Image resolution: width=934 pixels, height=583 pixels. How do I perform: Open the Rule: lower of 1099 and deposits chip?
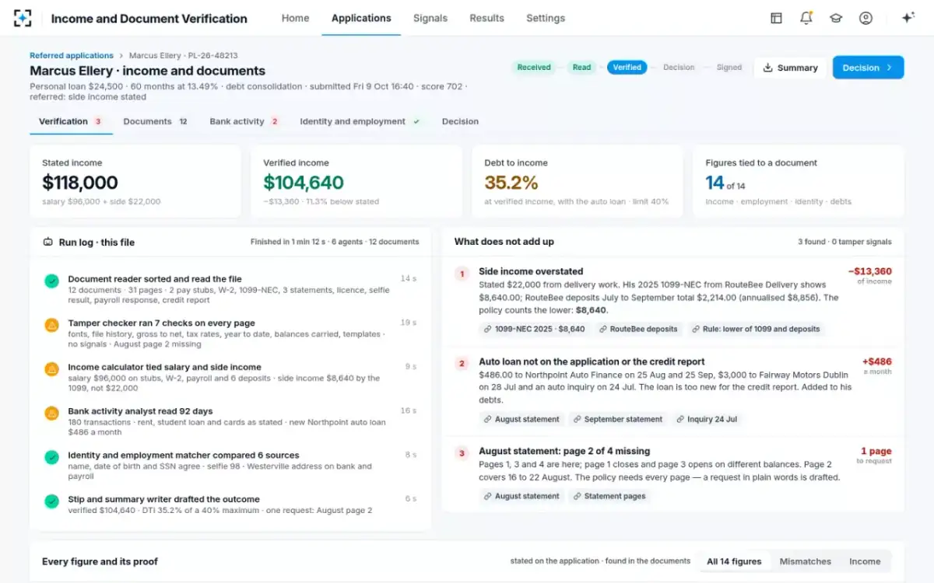pyautogui.click(x=756, y=329)
